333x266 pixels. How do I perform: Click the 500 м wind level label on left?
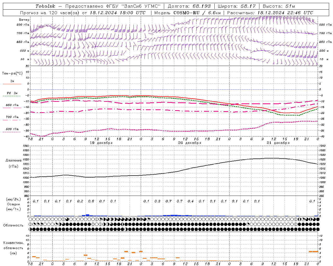point(25,51)
